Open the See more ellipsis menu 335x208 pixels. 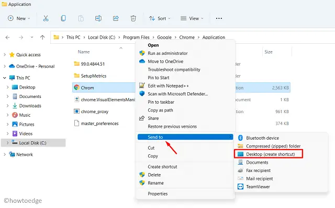coord(219,18)
